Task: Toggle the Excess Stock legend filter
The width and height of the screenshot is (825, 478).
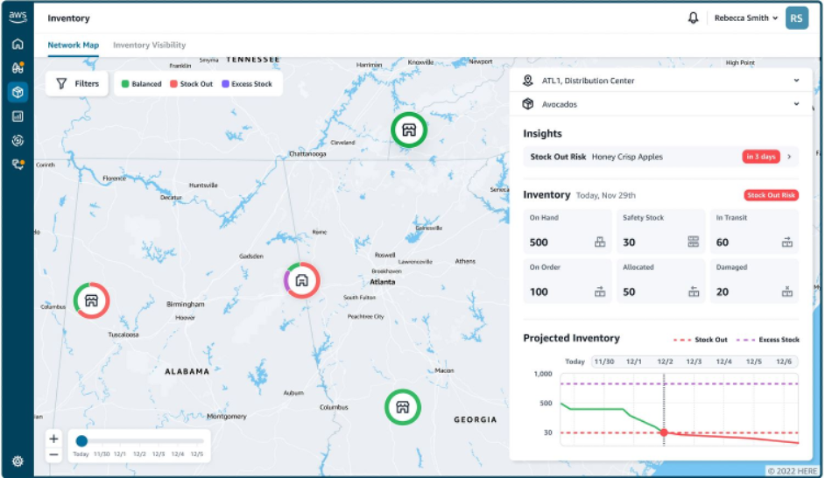Action: click(247, 84)
